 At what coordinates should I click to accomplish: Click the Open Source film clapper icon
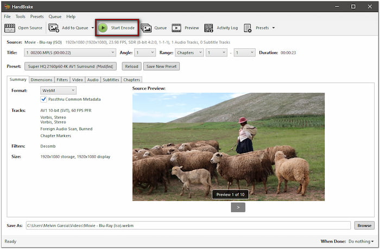coord(10,28)
